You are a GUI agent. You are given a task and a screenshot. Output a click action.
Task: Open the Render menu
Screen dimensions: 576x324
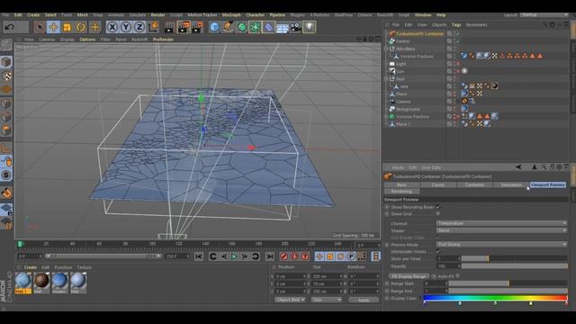(158, 15)
